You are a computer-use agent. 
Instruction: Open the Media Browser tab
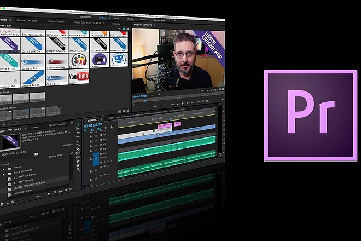(x=57, y=124)
